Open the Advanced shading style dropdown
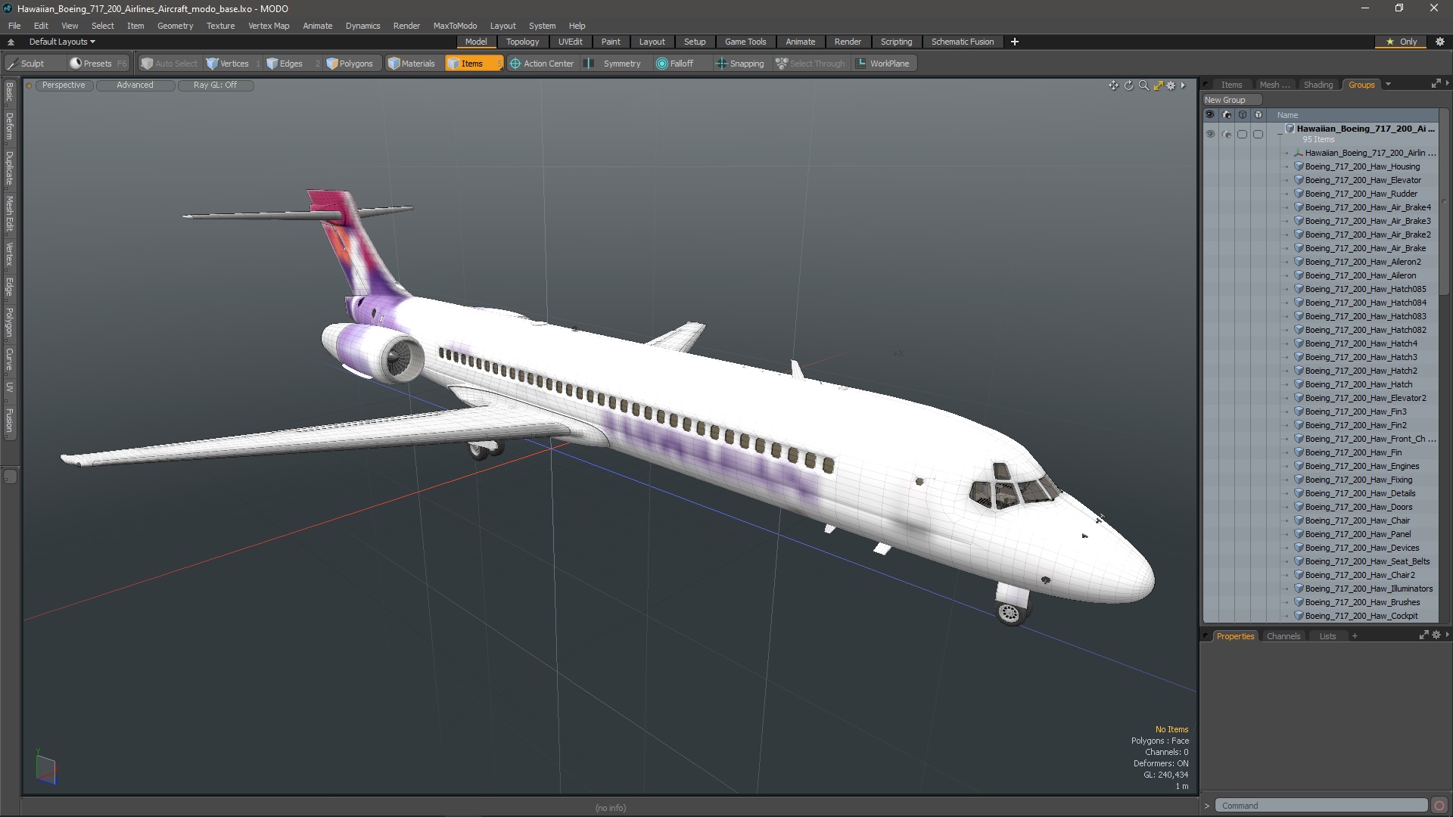This screenshot has height=817, width=1453. pyautogui.click(x=135, y=85)
